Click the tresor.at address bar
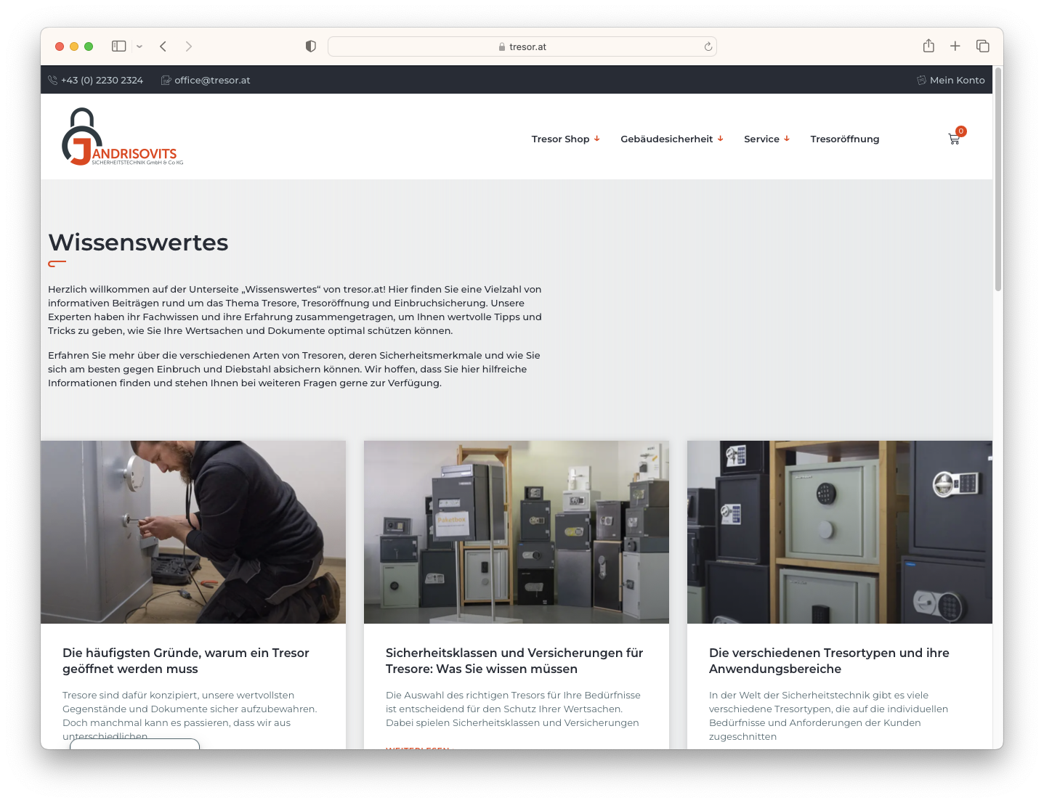Screen dimensions: 1044x803 pos(522,46)
